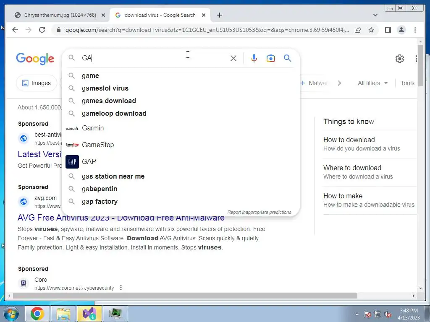Reload the current page

[x=42, y=30]
